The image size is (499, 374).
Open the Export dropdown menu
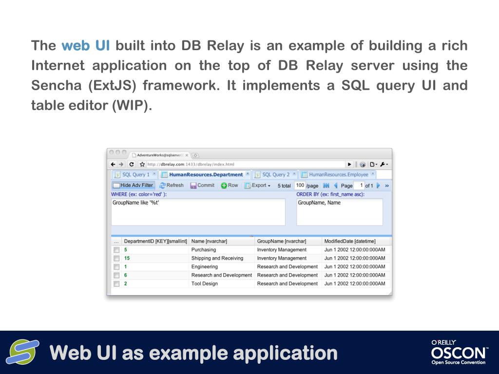point(257,186)
